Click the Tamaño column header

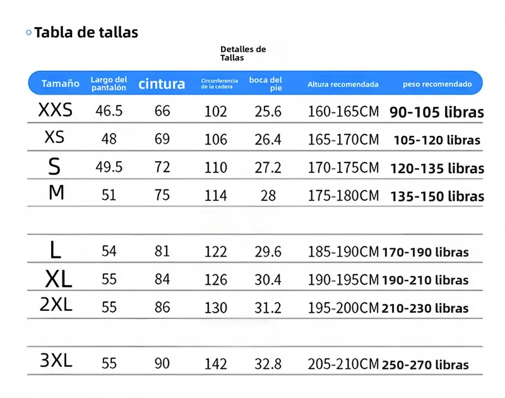(60, 83)
